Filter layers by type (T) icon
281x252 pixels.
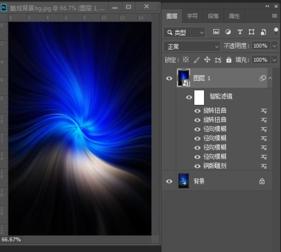click(x=240, y=32)
